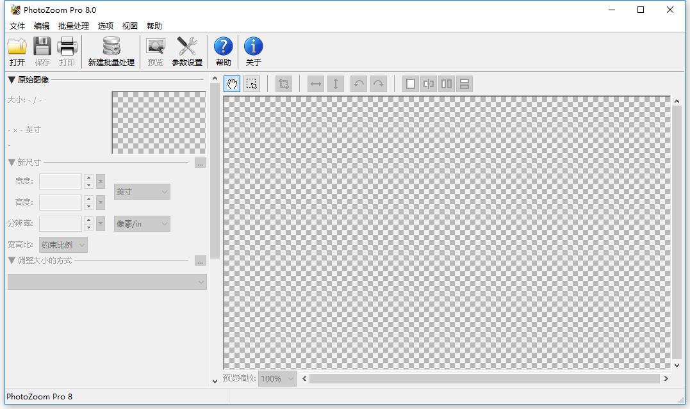Click the PhotoZoom Pro title bar app icon
This screenshot has height=409, width=690.
click(15, 10)
